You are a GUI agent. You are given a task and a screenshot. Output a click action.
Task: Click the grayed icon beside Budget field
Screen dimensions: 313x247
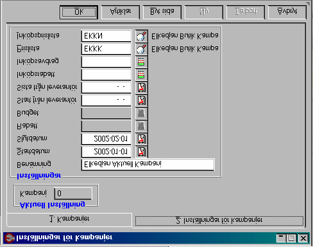click(x=141, y=113)
